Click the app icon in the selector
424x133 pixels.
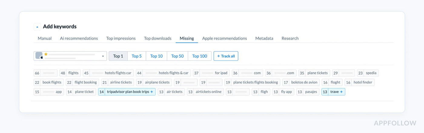pos(39,56)
